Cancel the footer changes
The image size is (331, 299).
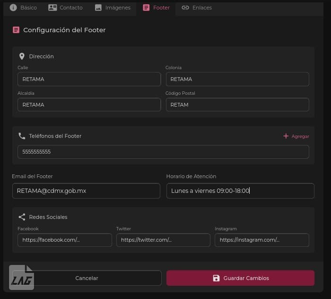point(87,278)
